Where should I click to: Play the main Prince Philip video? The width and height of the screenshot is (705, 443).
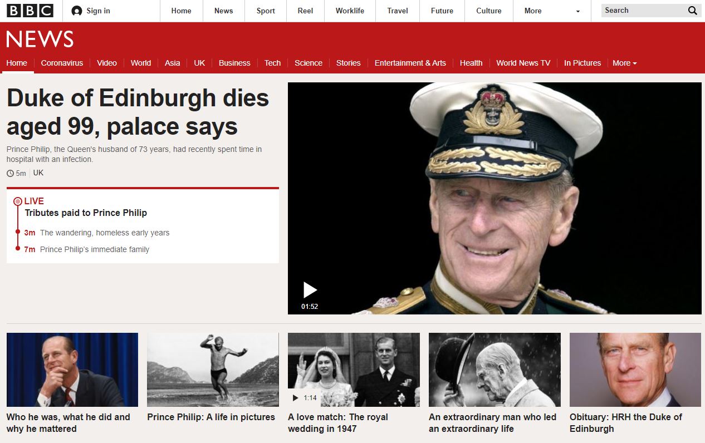pyautogui.click(x=310, y=290)
